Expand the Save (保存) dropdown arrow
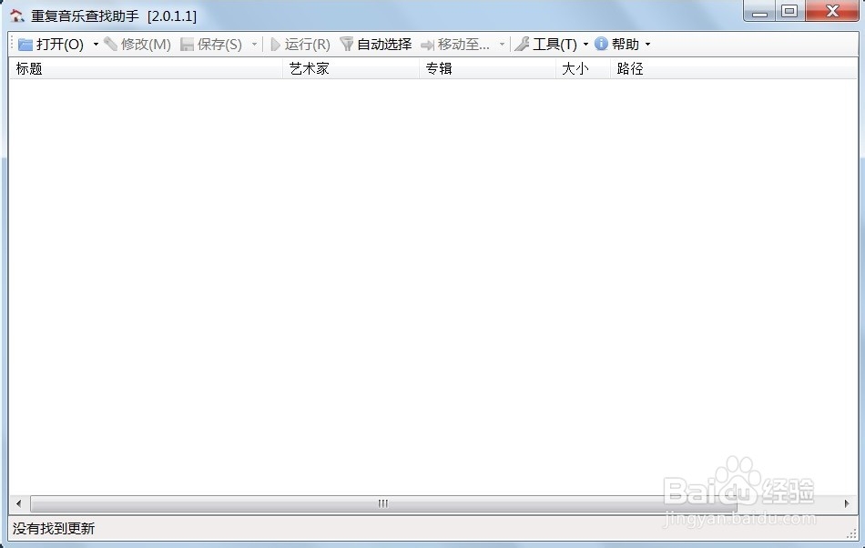Screen dimensions: 865x548 click(x=254, y=44)
